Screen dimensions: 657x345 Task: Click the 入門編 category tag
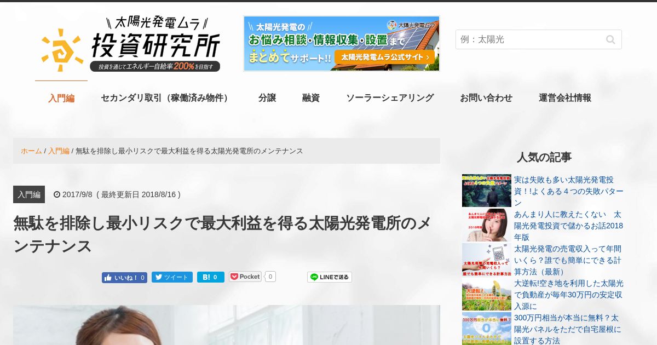coord(29,194)
